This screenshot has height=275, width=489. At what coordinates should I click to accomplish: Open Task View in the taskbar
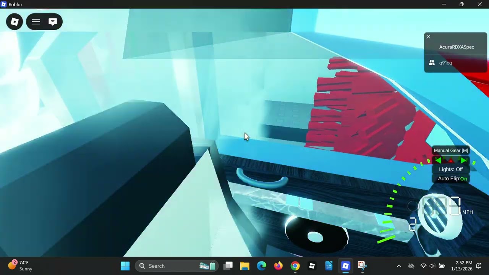coord(228,266)
